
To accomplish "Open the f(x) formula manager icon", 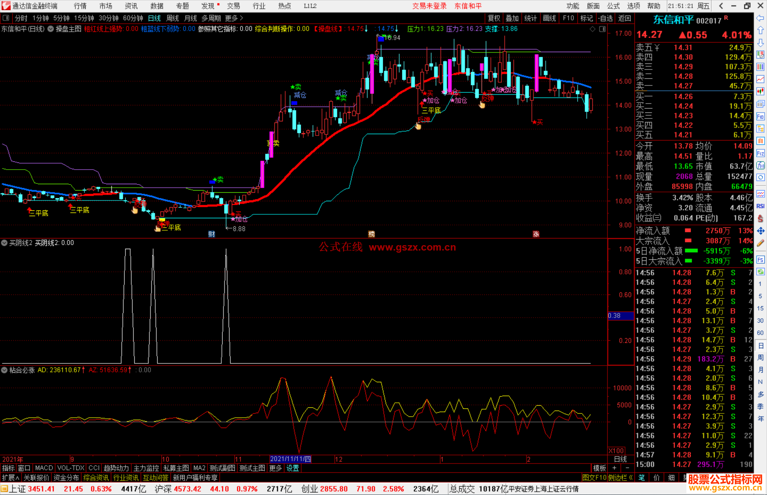I will coord(760,165).
